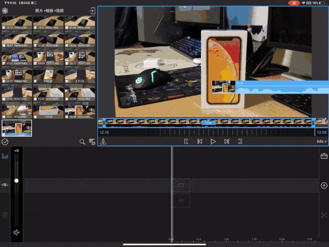Click the highlighted selected clip thumbnail

(x=17, y=128)
